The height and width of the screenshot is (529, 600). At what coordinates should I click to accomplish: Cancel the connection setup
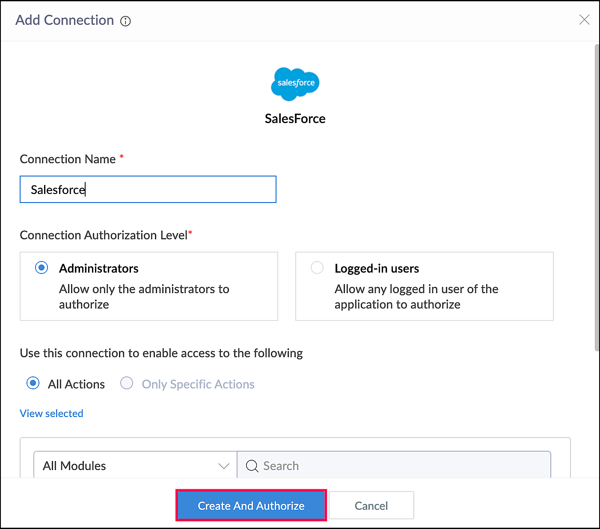coord(371,505)
